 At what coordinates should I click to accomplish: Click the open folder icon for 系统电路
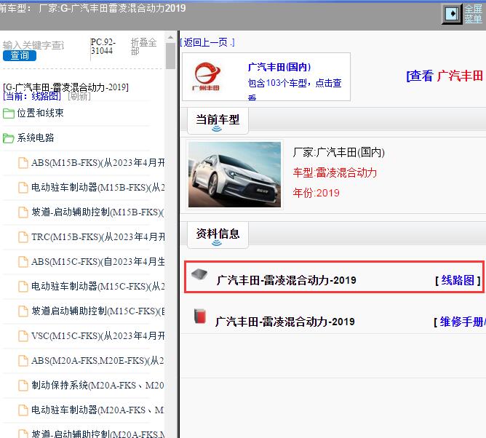[x=9, y=138]
